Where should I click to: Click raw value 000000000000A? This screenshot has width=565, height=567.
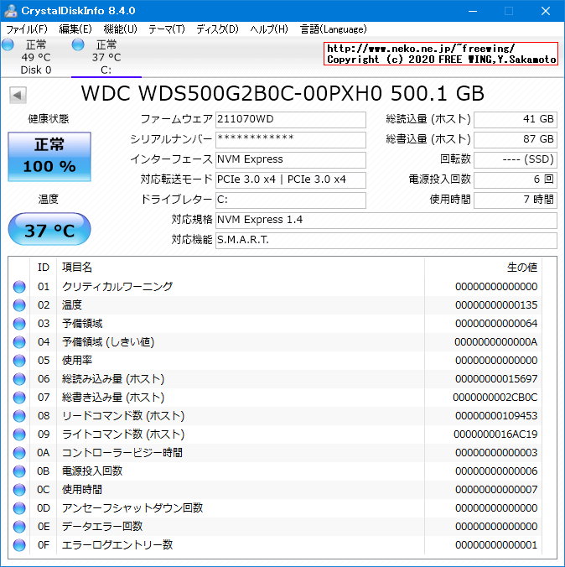pyautogui.click(x=496, y=342)
